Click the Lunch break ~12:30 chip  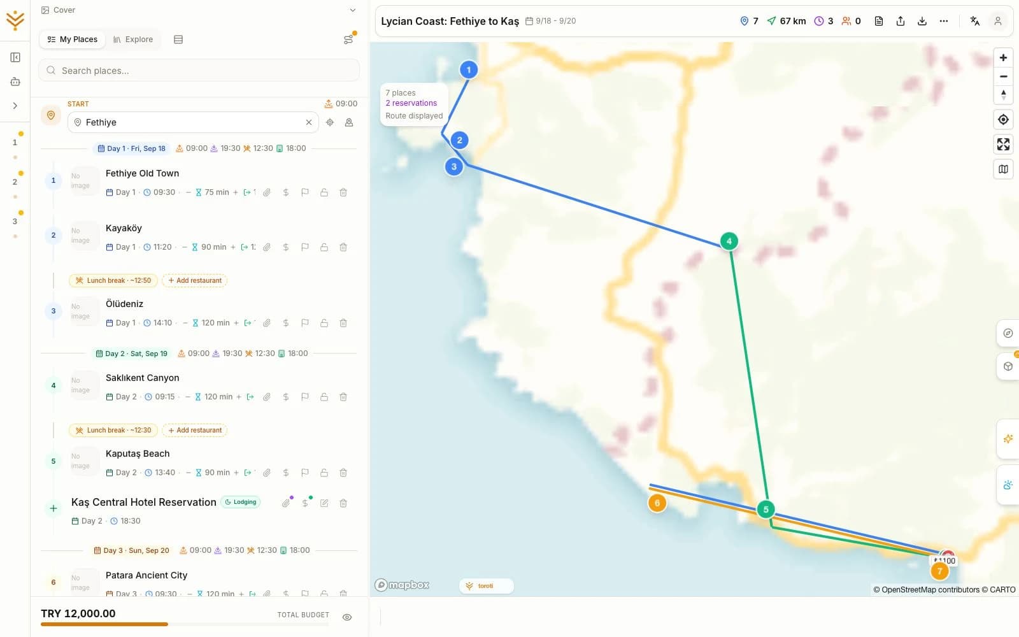tap(113, 430)
